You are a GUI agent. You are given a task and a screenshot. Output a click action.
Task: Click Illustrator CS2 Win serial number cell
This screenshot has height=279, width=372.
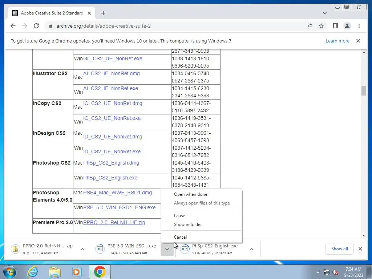coord(196,92)
